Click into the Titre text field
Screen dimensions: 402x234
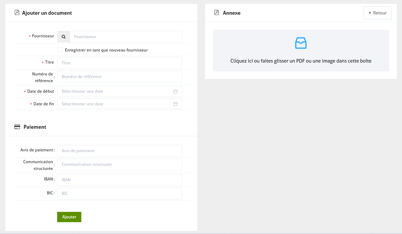pos(119,63)
